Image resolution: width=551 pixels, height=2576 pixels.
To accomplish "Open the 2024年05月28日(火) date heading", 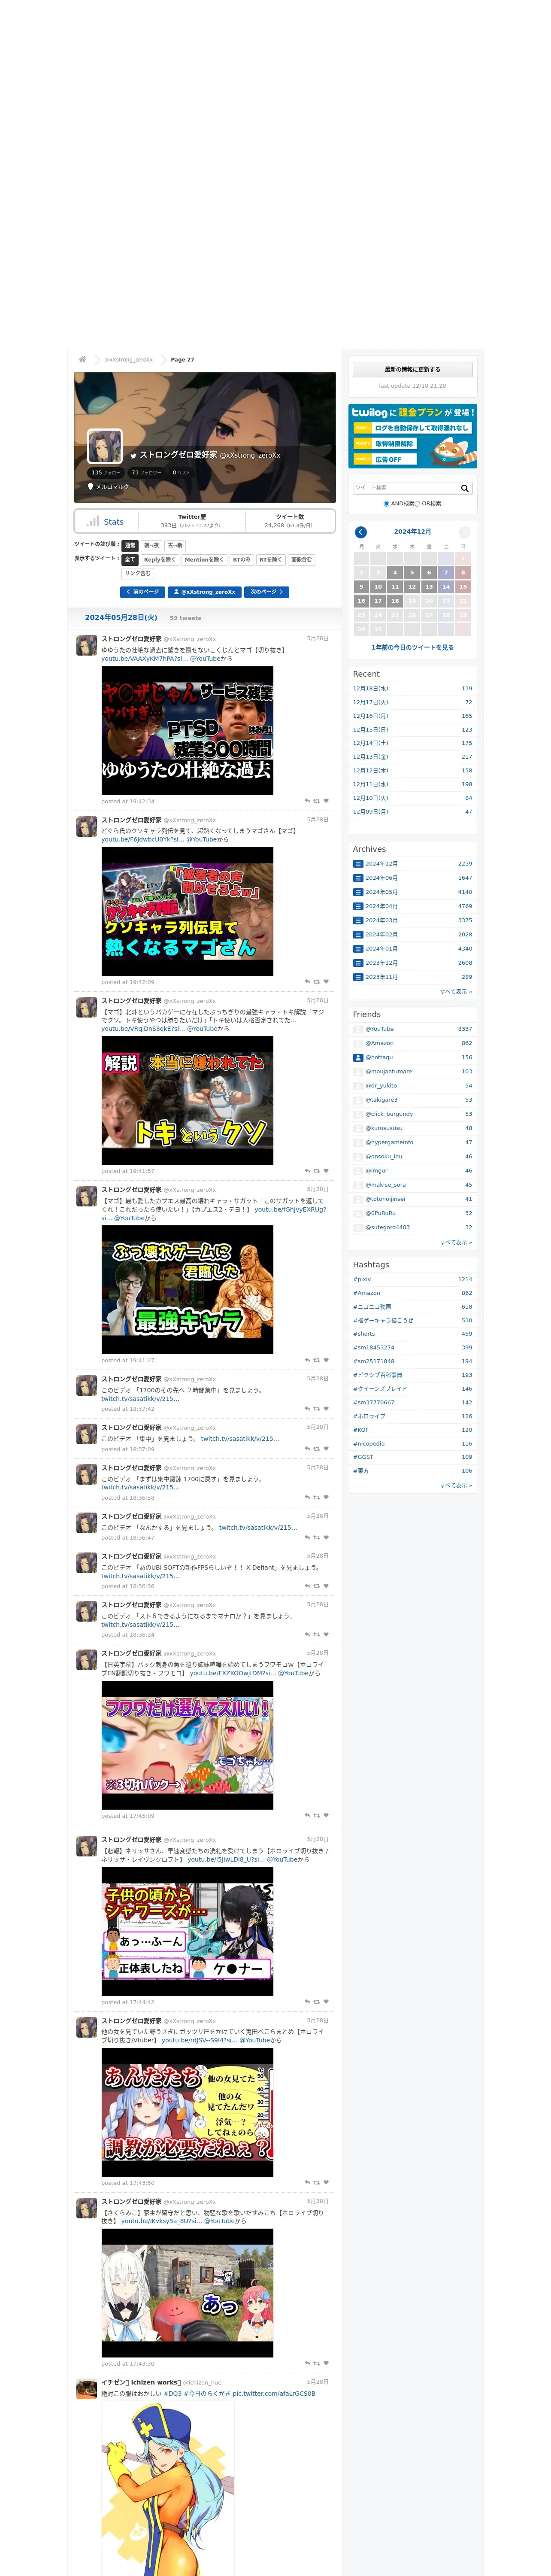I will (121, 618).
